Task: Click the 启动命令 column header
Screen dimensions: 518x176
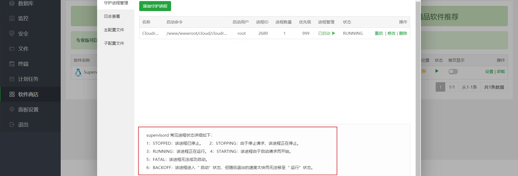Action: point(175,22)
